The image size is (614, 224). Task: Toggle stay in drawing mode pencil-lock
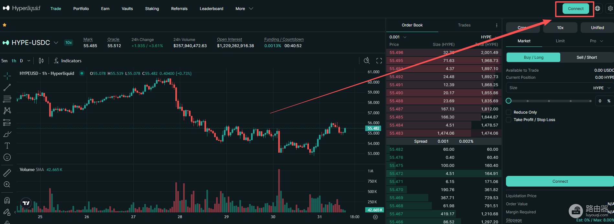pyautogui.click(x=7, y=212)
